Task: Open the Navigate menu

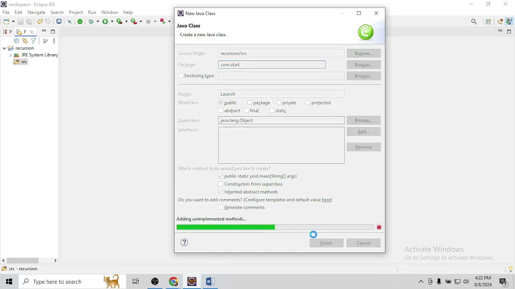Action: click(x=36, y=12)
